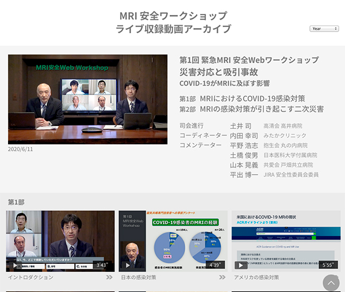Viewport: 345px width, 292px height.
Task: Click the scroll-to-top arrow button
Action: (x=331, y=283)
